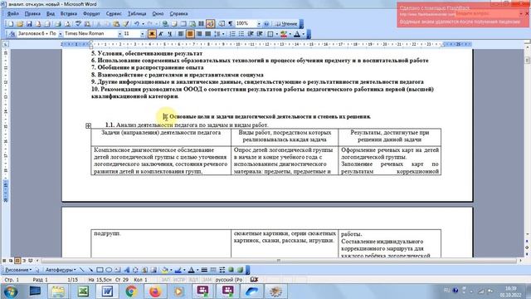Screen dimensions: 531x299
Task: Apply the text highlight color
Action: (x=283, y=33)
